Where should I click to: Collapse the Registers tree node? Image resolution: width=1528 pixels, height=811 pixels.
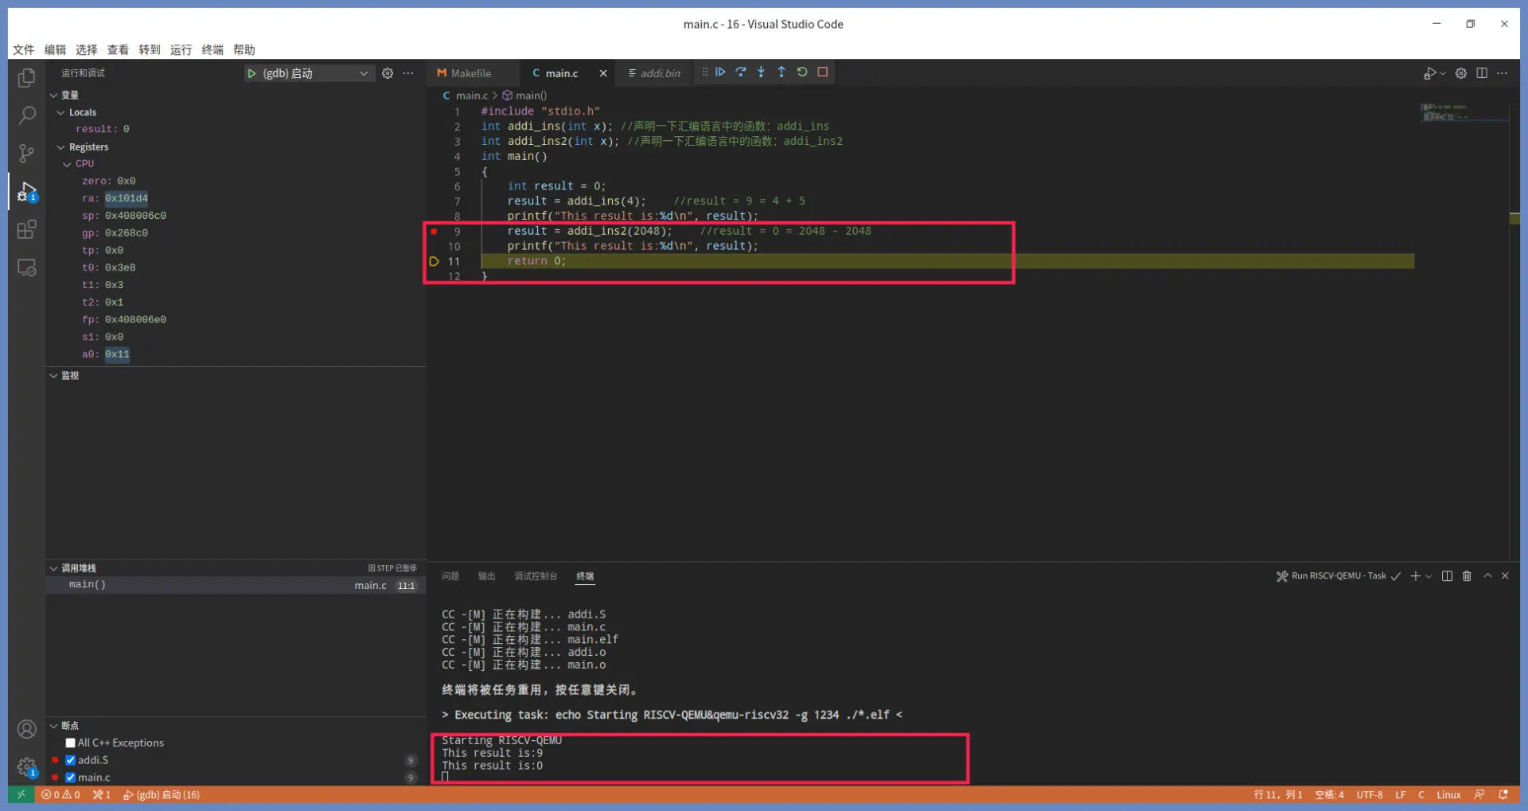[60, 147]
